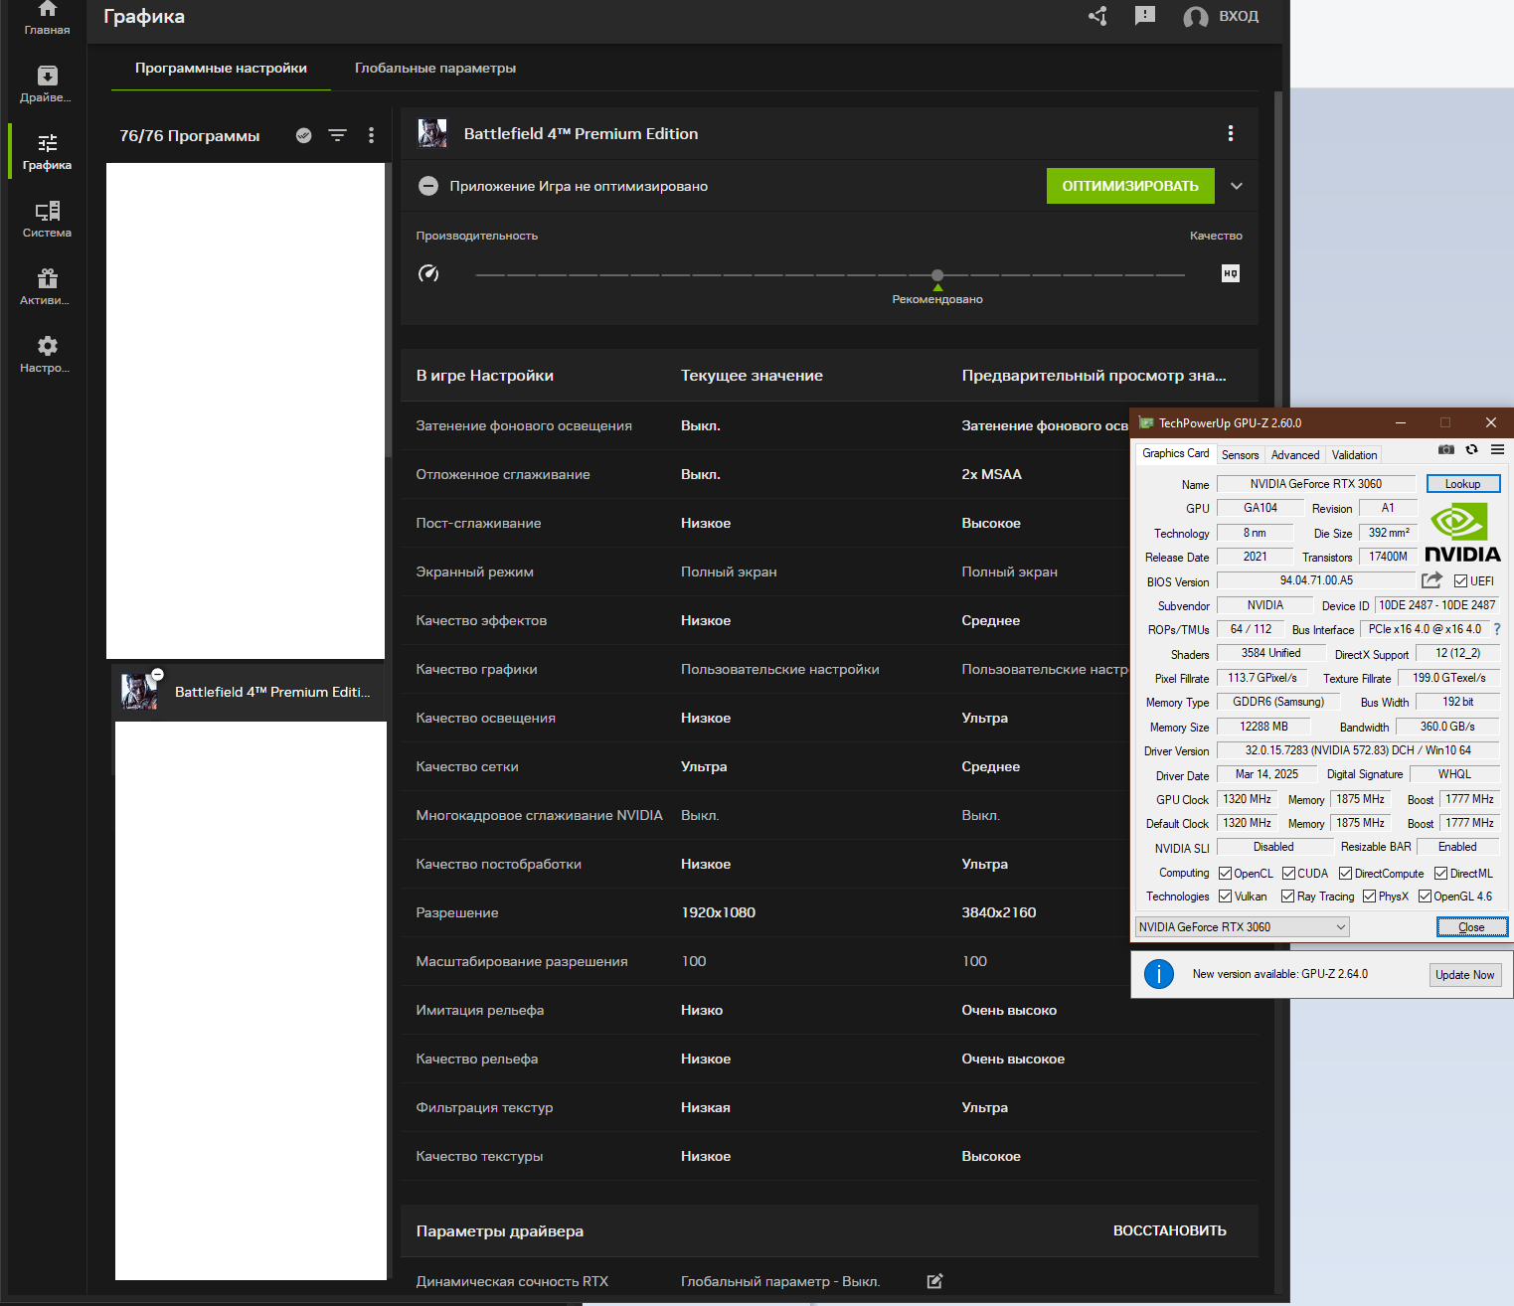Viewport: 1514px width, 1306px height.
Task: Switch to the Validation tab in GPU-Z
Action: (1355, 455)
